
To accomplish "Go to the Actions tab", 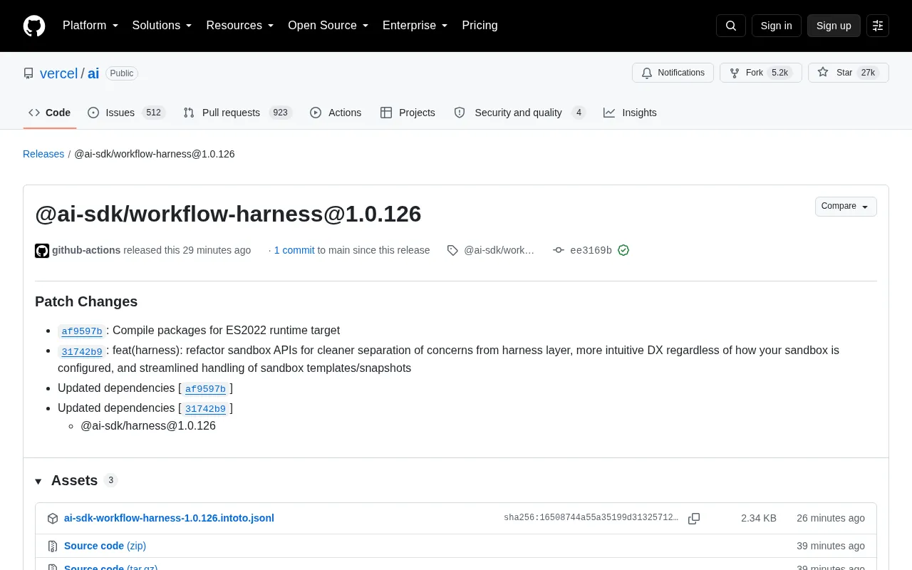I will pyautogui.click(x=336, y=113).
